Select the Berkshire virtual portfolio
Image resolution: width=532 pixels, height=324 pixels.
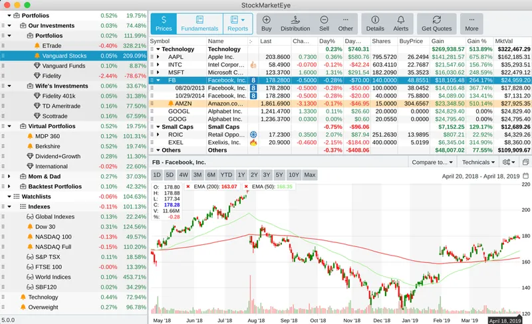[x=74, y=147]
